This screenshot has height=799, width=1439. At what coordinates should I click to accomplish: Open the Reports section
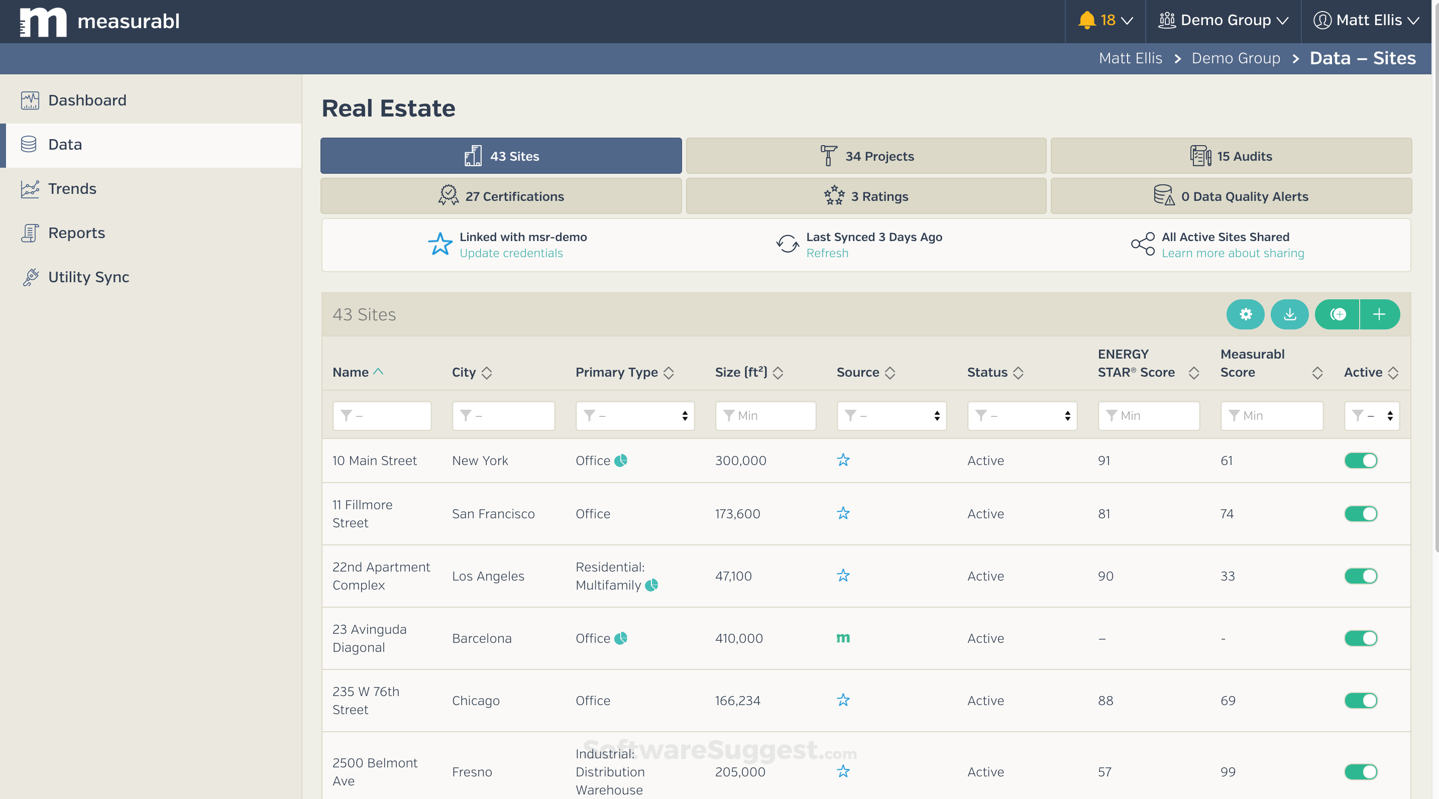(76, 233)
